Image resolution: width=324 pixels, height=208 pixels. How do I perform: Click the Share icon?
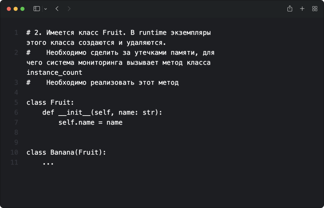[290, 9]
